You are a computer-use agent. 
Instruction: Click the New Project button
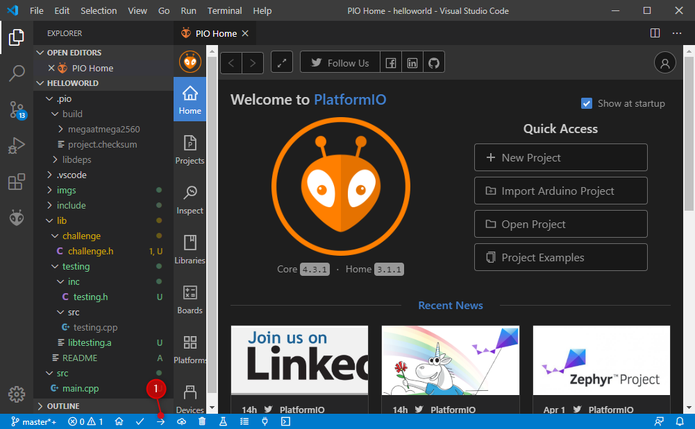click(x=561, y=157)
